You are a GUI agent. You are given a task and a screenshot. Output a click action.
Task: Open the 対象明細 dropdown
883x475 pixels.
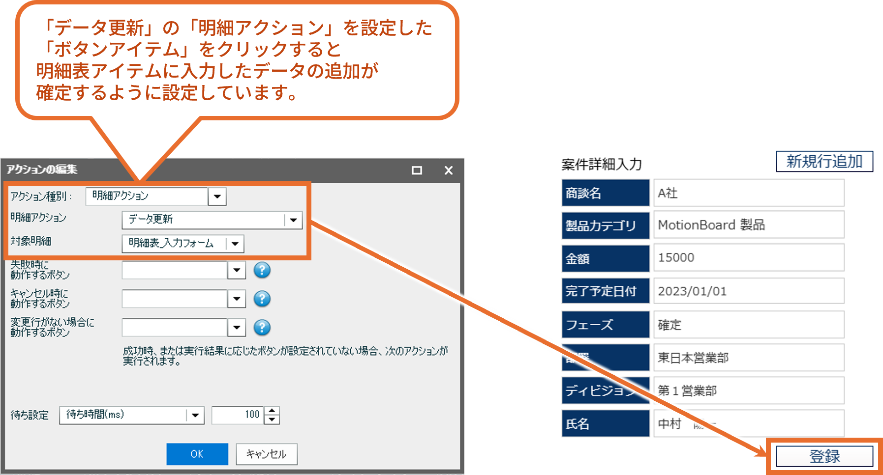235,244
